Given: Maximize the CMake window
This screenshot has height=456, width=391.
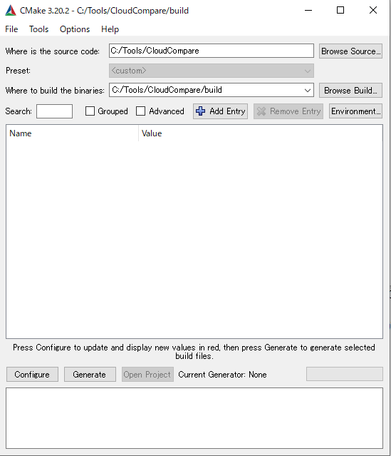Looking at the screenshot, I should (340, 11).
